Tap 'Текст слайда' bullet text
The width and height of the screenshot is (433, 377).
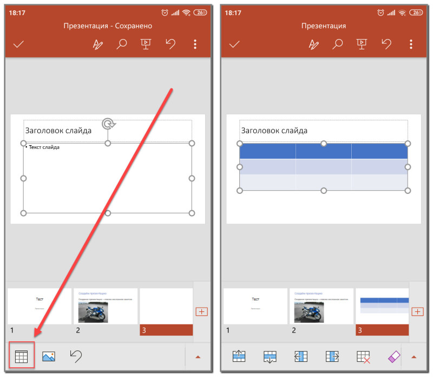click(x=44, y=147)
